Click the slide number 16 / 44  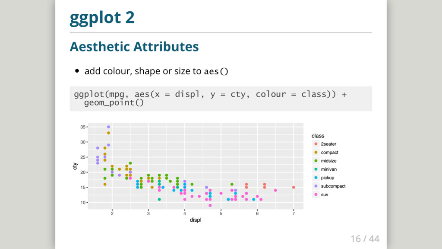coord(365,239)
